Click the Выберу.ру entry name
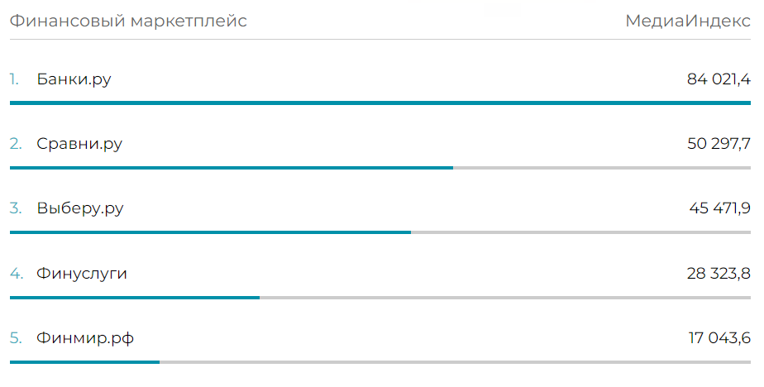 tap(80, 208)
